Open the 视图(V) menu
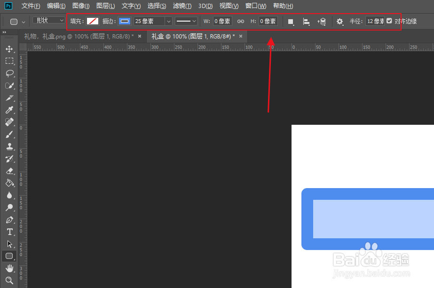Viewport: 434px width, 288px height. [x=229, y=6]
